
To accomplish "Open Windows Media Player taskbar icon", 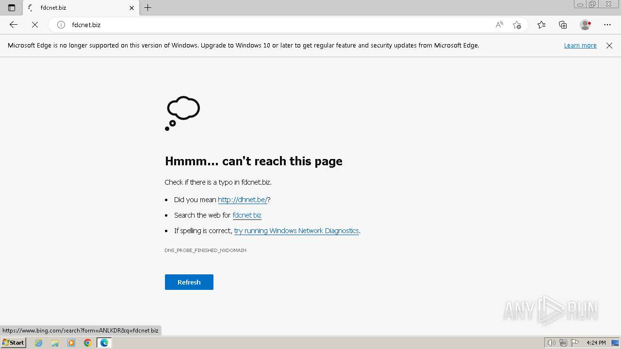I will coord(71,343).
